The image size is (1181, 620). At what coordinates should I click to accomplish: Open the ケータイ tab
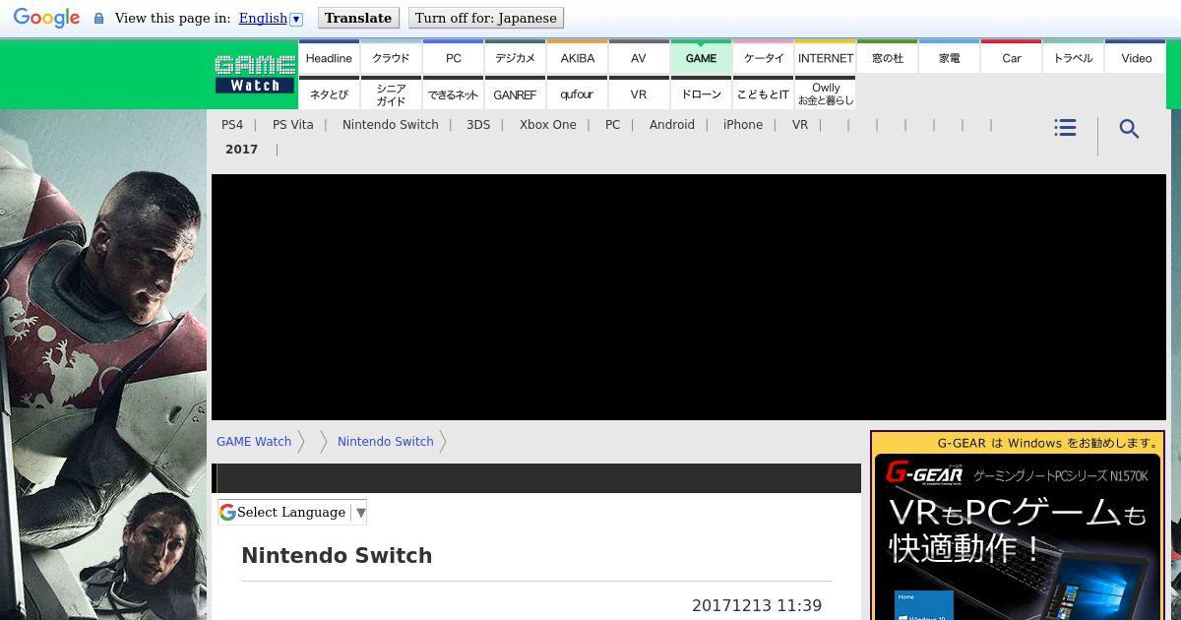click(763, 57)
